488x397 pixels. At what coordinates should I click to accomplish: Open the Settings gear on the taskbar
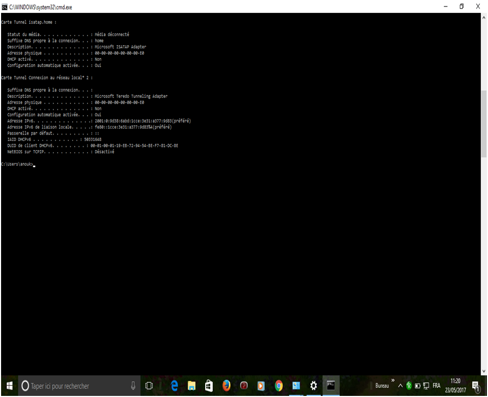click(313, 386)
